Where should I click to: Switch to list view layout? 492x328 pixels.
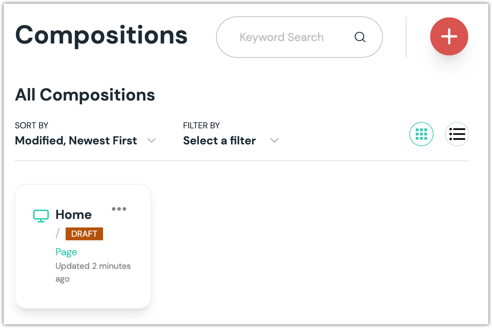click(457, 134)
